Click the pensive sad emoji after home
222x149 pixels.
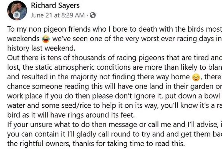click(x=196, y=77)
